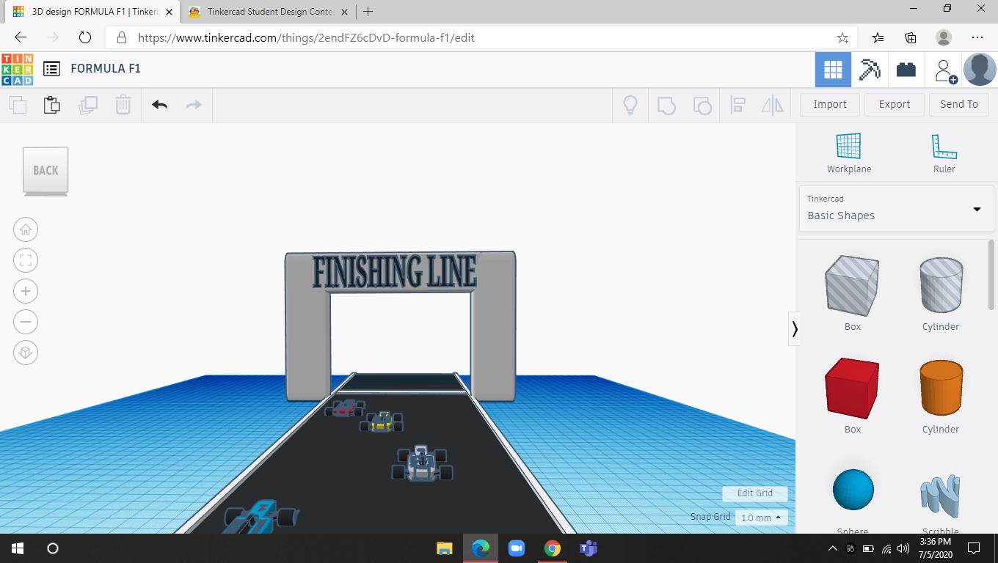The width and height of the screenshot is (998, 563).
Task: Click the browser Back arrow
Action: (x=21, y=37)
